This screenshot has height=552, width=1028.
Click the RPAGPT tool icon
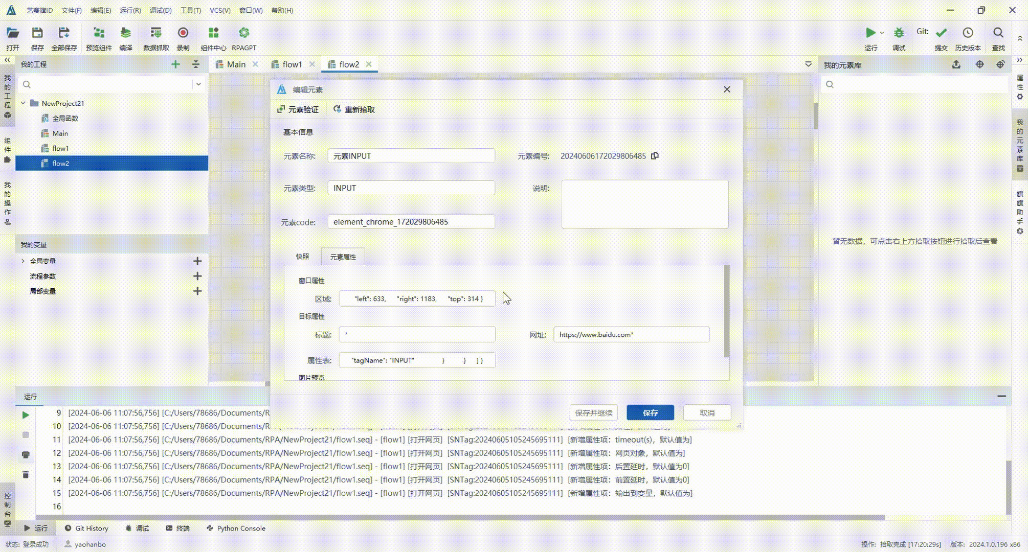[x=244, y=32]
